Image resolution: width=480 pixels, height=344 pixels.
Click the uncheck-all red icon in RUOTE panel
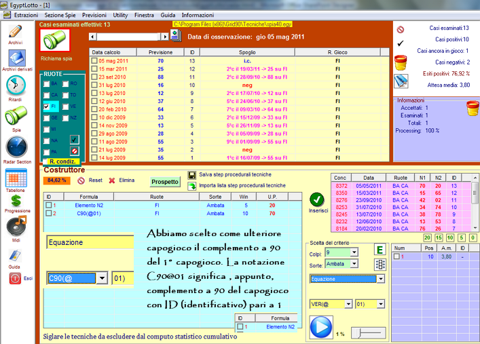click(75, 151)
